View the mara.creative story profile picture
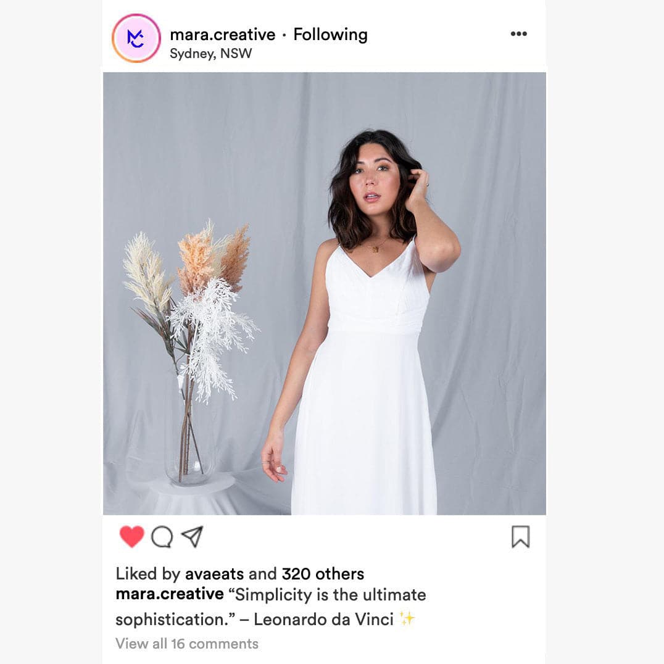This screenshot has height=664, width=664. (136, 38)
